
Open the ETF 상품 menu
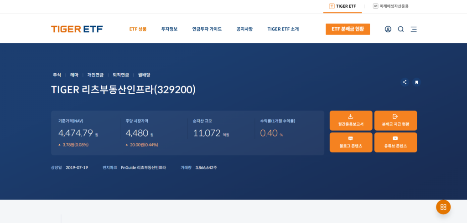click(138, 29)
